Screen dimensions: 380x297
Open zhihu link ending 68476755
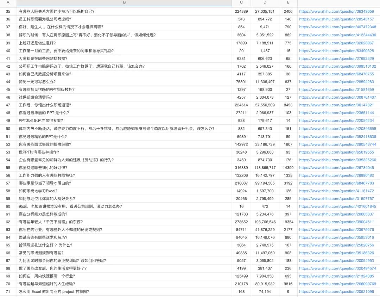(336, 74)
